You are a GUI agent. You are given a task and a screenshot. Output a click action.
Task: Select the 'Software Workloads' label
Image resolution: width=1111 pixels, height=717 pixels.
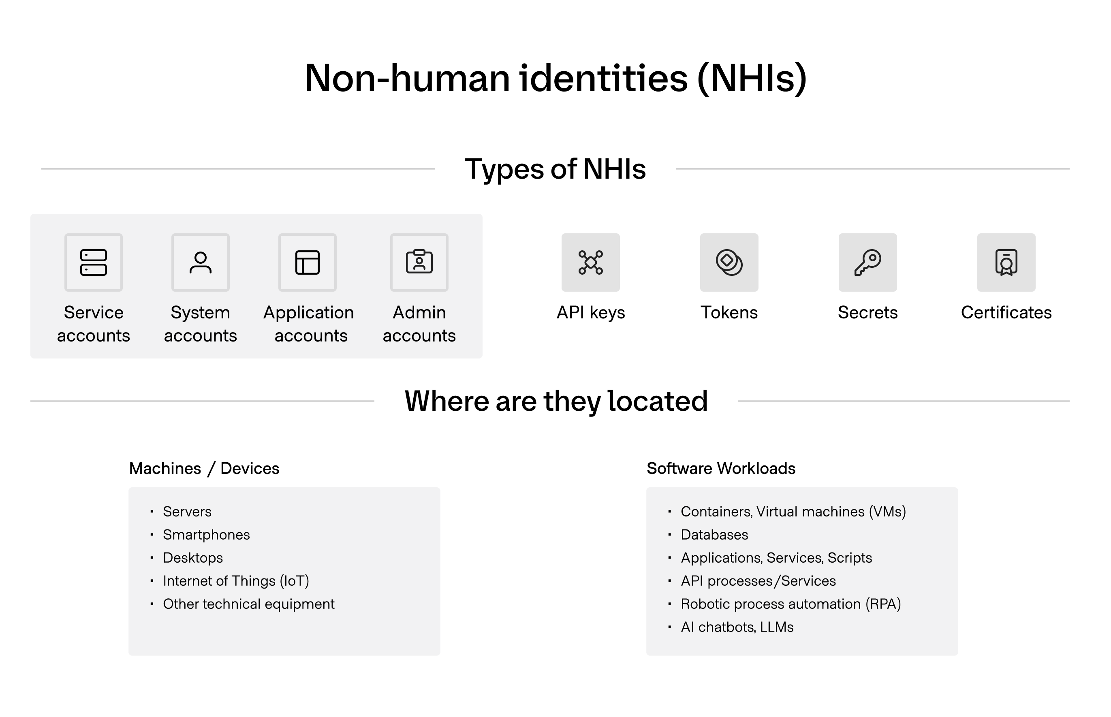[x=722, y=468]
